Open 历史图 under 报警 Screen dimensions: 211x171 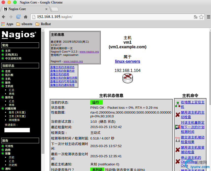pos(13,165)
